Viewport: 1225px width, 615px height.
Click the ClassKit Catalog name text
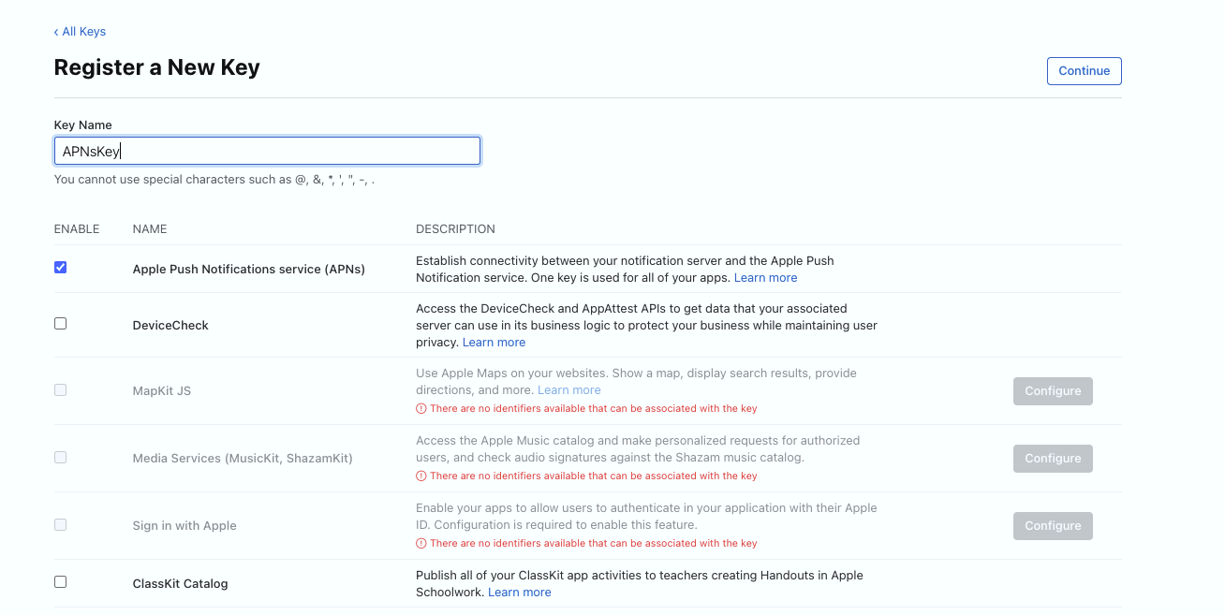click(x=181, y=584)
